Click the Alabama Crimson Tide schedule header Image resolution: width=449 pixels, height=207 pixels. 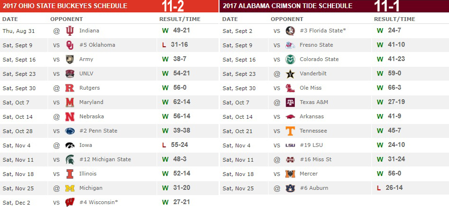tap(288, 6)
